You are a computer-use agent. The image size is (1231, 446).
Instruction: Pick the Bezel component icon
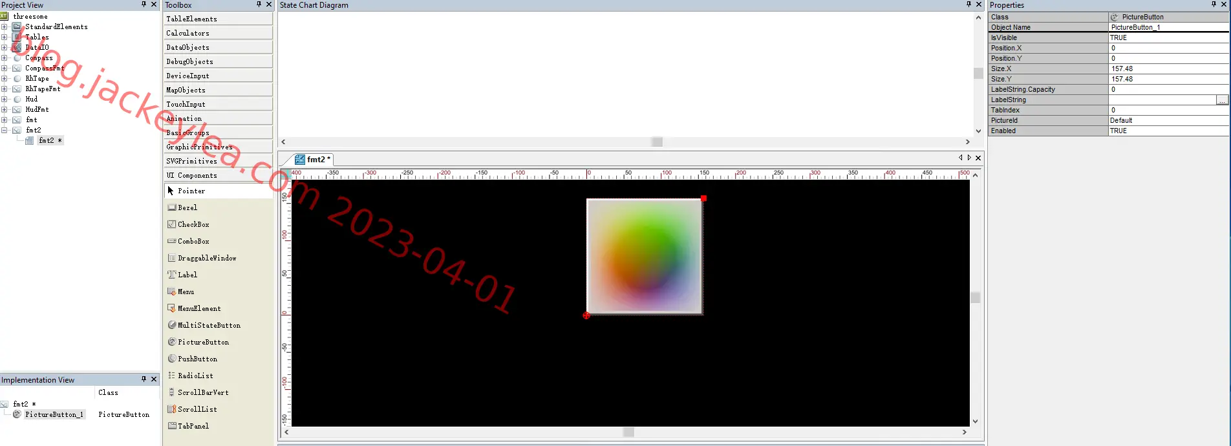tap(172, 207)
